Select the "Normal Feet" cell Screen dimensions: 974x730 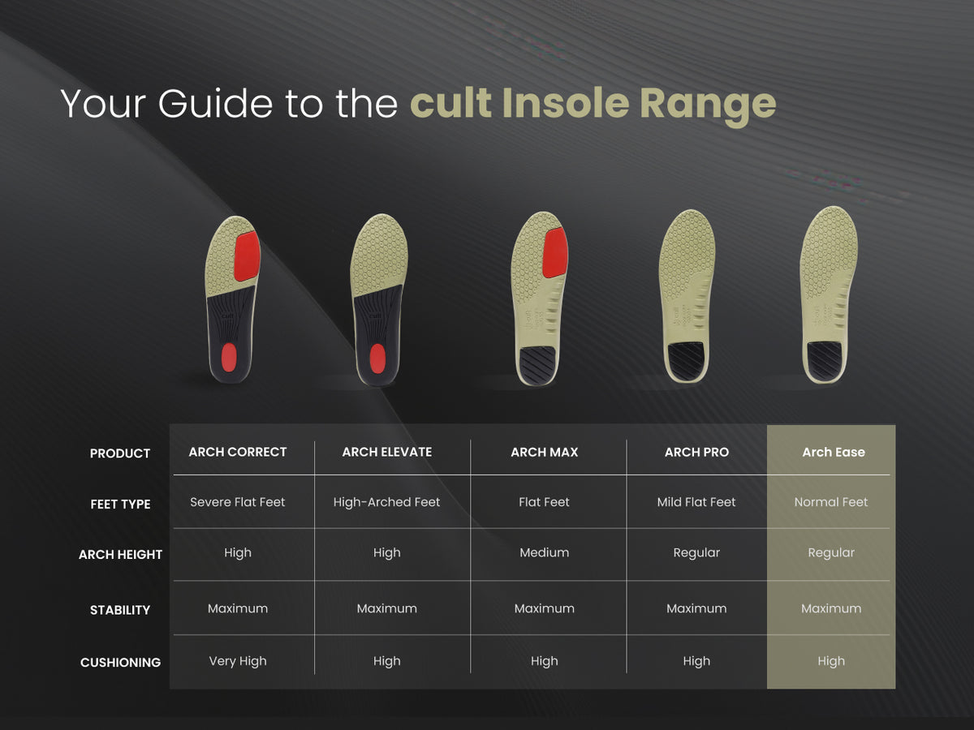pos(831,502)
